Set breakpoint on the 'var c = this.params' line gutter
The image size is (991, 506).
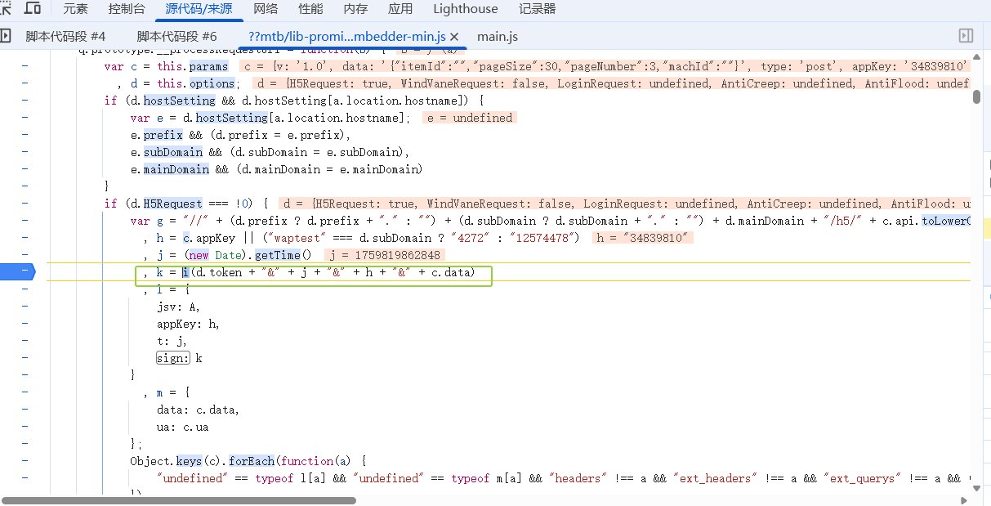(x=25, y=67)
